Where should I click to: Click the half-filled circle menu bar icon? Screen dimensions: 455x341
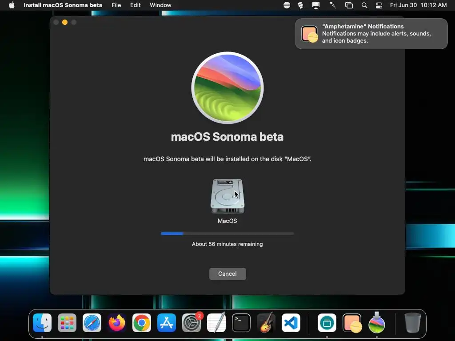point(287,5)
